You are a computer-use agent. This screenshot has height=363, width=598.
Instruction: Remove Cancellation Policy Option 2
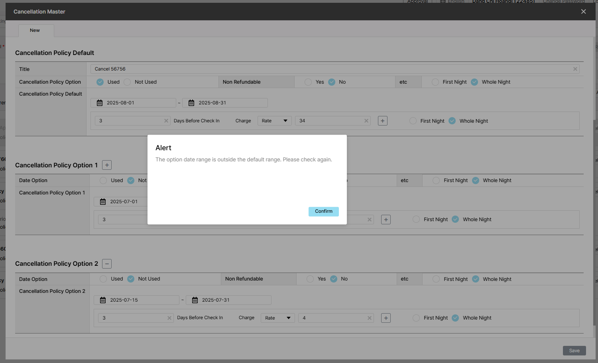point(107,264)
